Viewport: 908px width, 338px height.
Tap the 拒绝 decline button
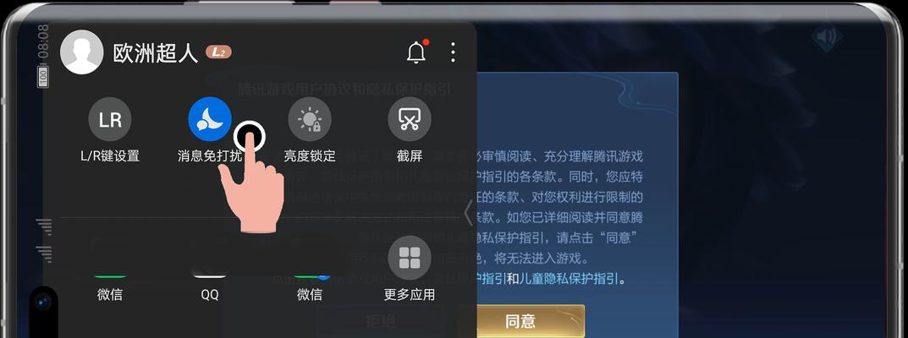pos(381,321)
